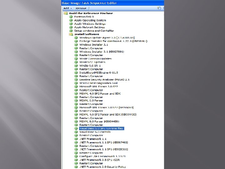This screenshot has width=225, height=169.
Task: Select Package Installer for Windows 6.1.22.4 step
Action: pos(113,41)
